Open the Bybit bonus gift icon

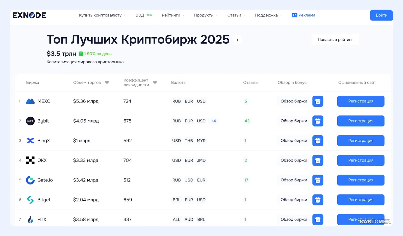click(318, 121)
